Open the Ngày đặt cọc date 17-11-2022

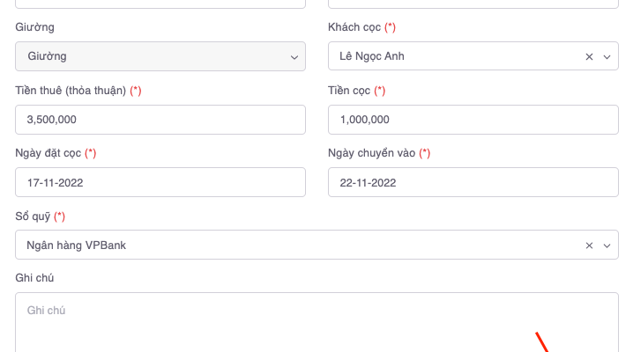(160, 183)
